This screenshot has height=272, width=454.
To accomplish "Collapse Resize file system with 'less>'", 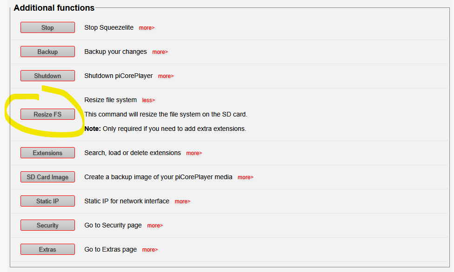I will (148, 100).
